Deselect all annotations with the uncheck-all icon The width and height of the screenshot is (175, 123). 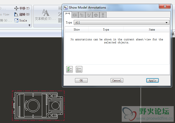[x=79, y=69]
